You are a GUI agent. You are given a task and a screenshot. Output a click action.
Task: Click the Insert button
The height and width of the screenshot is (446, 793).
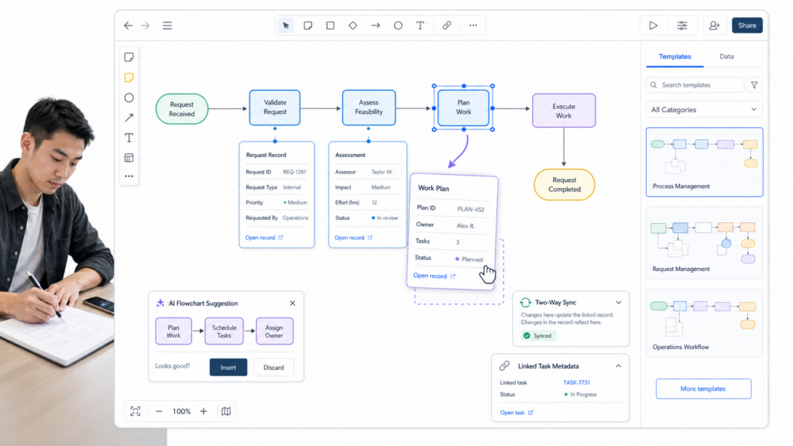pos(228,368)
